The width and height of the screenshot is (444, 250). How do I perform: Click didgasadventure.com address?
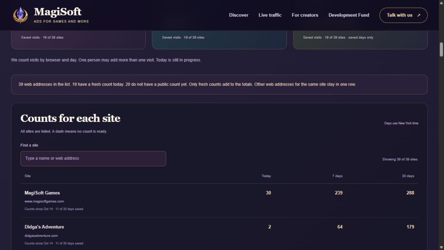click(41, 236)
